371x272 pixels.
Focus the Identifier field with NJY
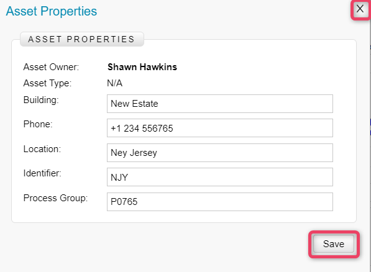tap(220, 177)
